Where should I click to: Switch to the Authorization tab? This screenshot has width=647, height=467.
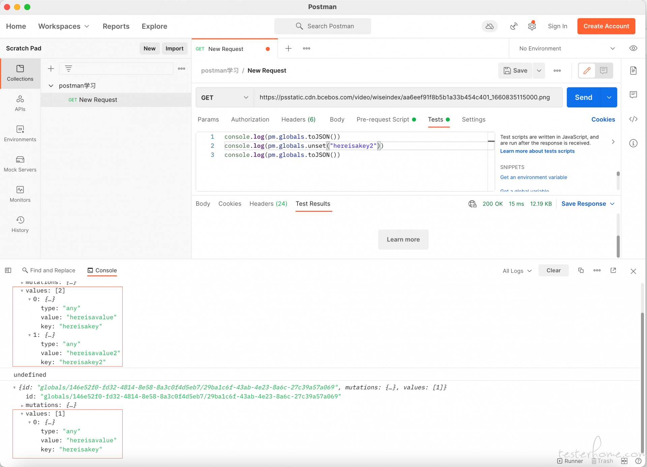point(250,119)
